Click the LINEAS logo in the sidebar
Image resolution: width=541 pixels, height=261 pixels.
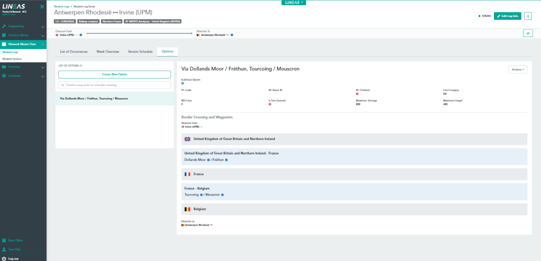[x=14, y=6]
